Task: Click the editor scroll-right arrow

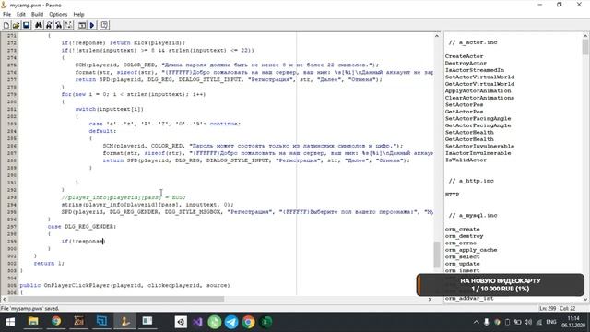Action: click(430, 299)
